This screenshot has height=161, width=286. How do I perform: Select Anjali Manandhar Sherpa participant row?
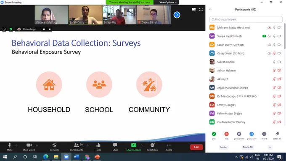(x=246, y=88)
